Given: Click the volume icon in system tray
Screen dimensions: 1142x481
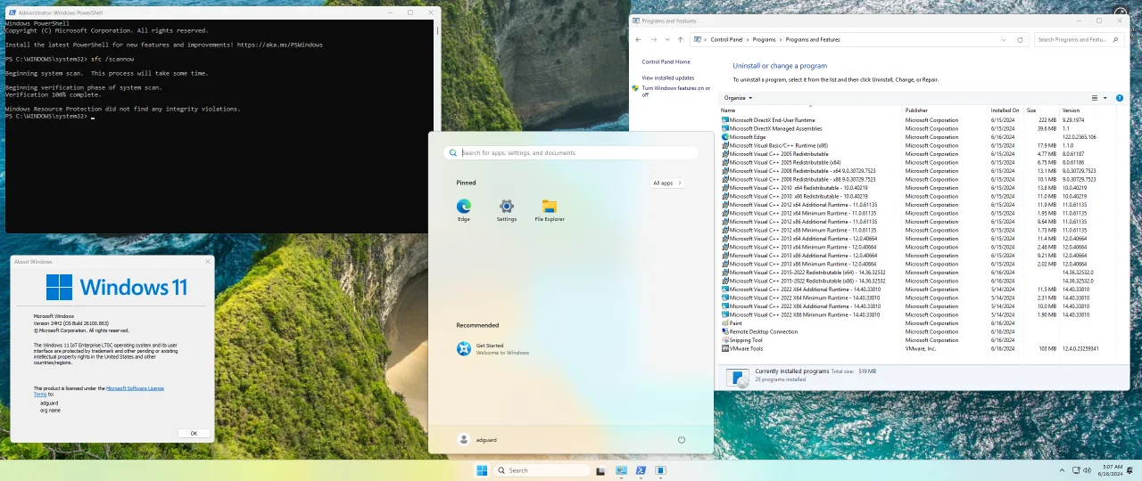Looking at the screenshot, I should (x=1086, y=470).
